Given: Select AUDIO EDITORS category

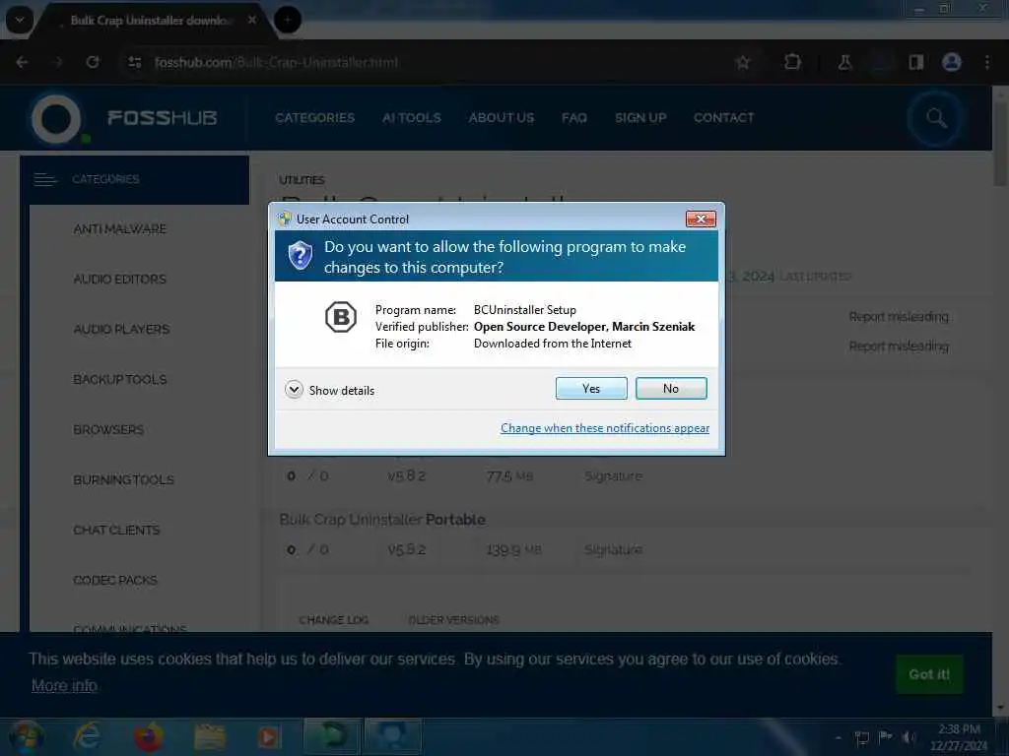Looking at the screenshot, I should [x=119, y=279].
